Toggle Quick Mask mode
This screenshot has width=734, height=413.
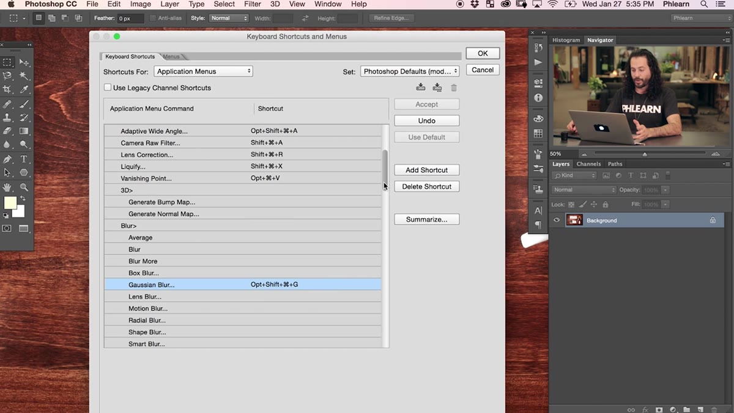pyautogui.click(x=7, y=228)
